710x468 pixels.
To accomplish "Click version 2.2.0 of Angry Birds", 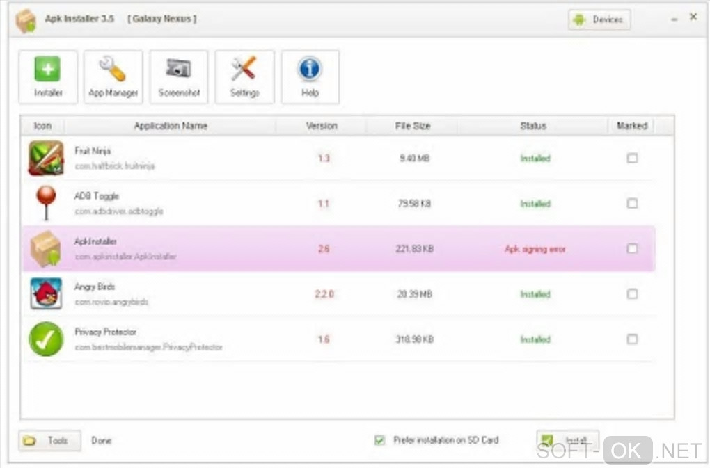I will pyautogui.click(x=324, y=294).
